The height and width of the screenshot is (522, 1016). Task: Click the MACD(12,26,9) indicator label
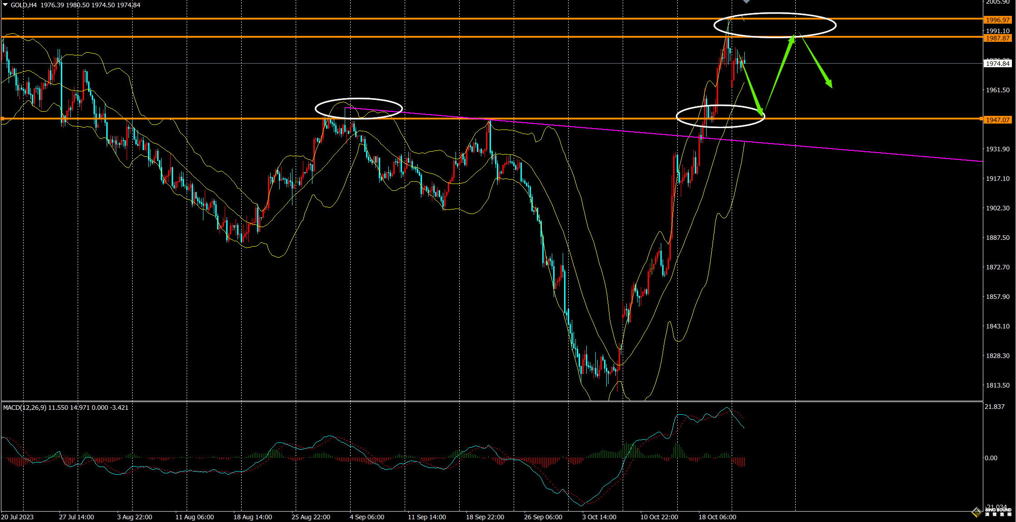(x=25, y=408)
